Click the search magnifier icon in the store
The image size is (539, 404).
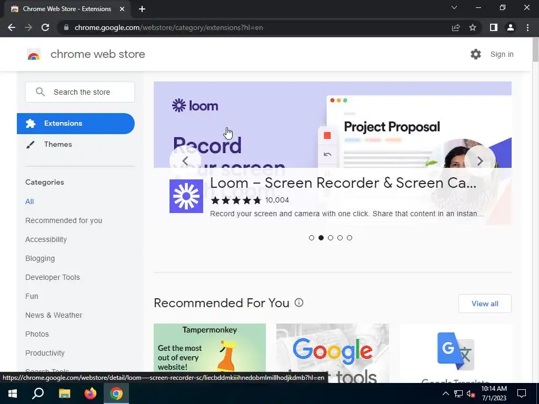[40, 92]
